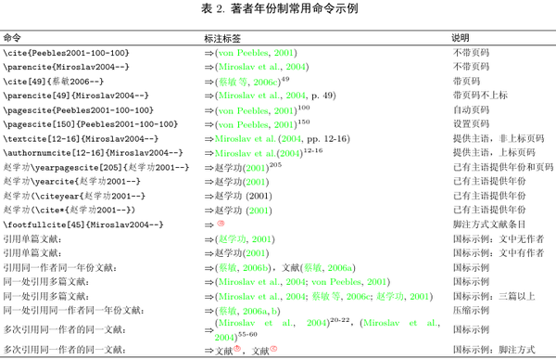Click the 自动页码 description cell

pos(471,109)
